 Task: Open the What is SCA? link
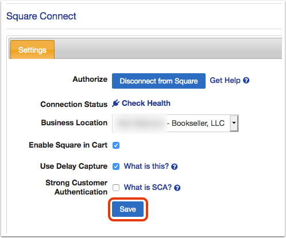(x=148, y=187)
